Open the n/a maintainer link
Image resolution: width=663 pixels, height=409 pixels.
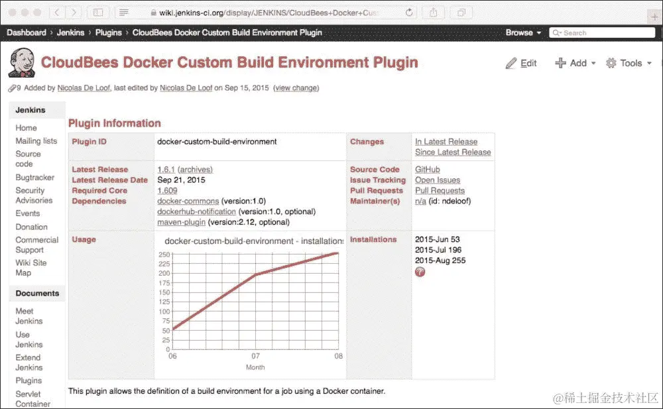point(420,201)
